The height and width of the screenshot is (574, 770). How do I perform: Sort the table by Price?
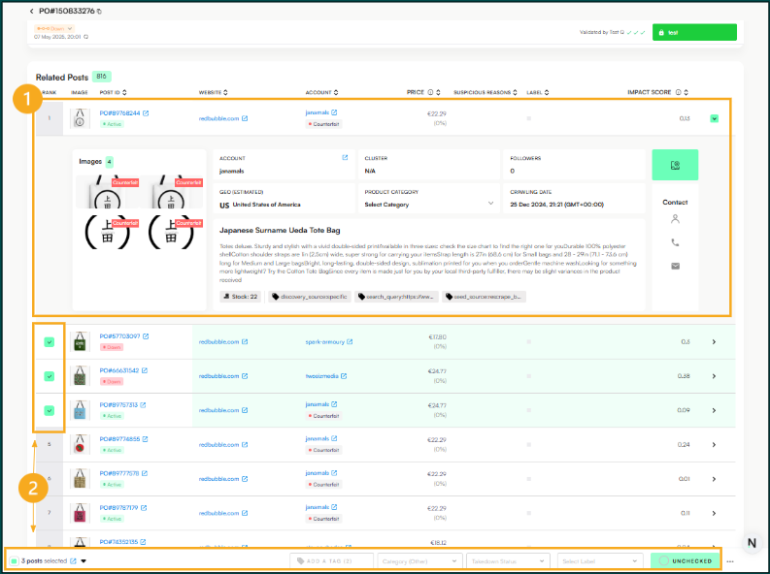(x=439, y=92)
